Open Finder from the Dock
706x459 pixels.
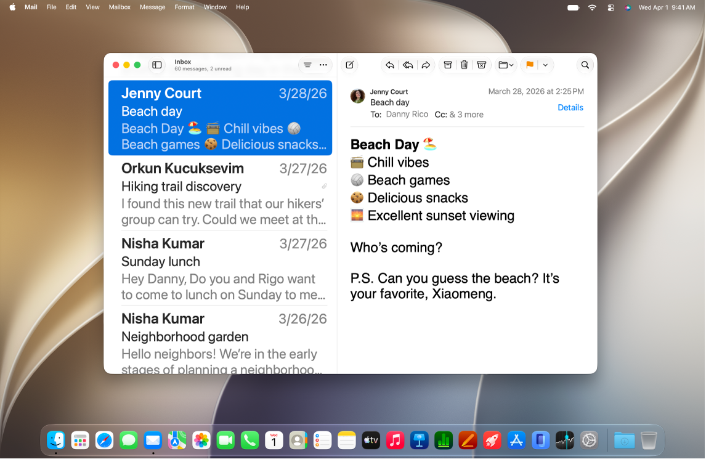click(56, 440)
